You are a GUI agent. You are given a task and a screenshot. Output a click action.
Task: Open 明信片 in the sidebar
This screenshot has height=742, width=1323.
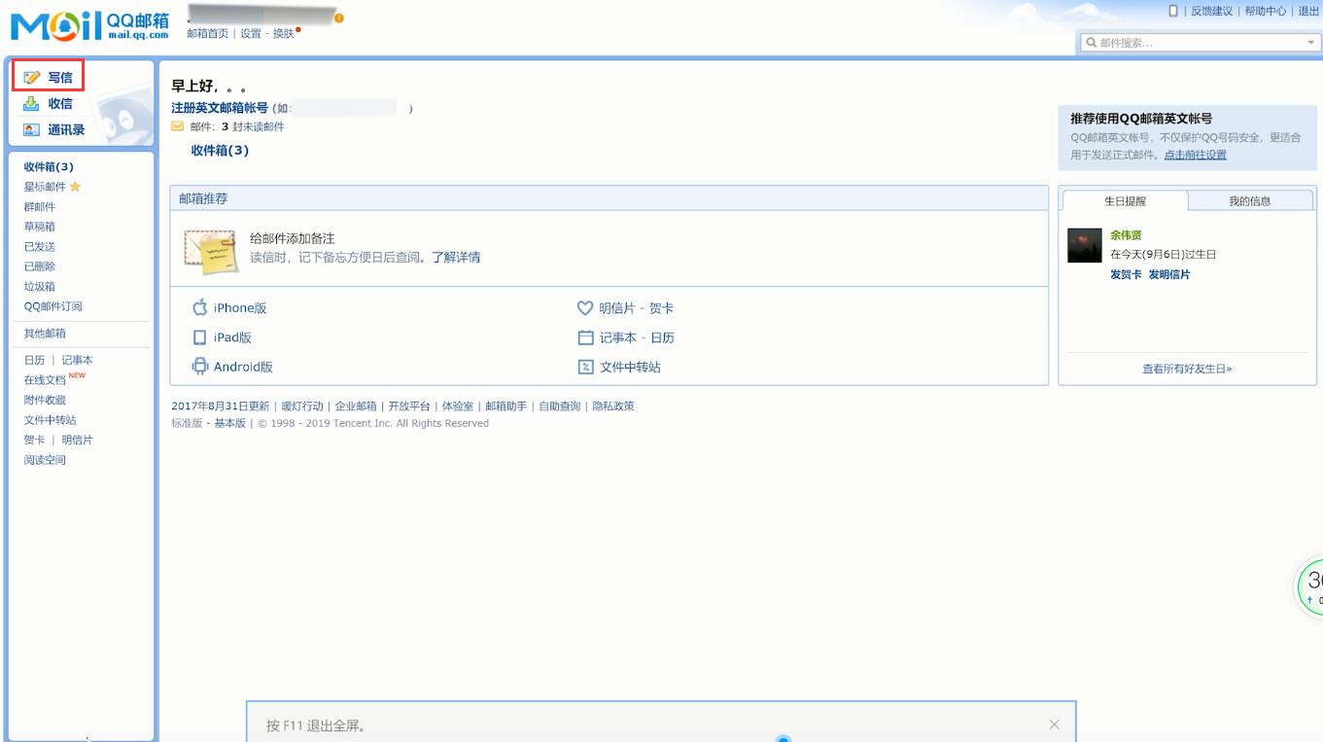[x=78, y=440]
